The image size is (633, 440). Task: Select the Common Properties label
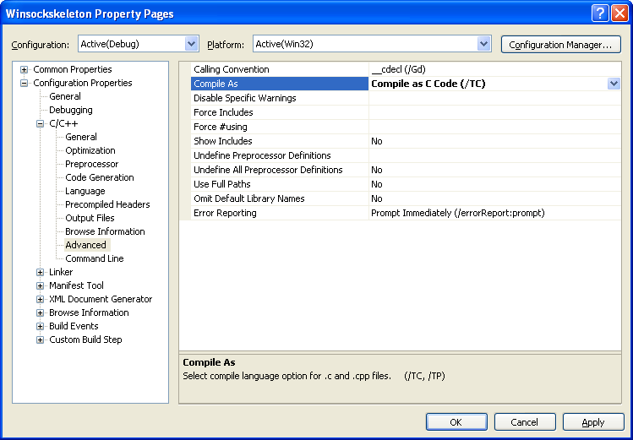pos(73,69)
